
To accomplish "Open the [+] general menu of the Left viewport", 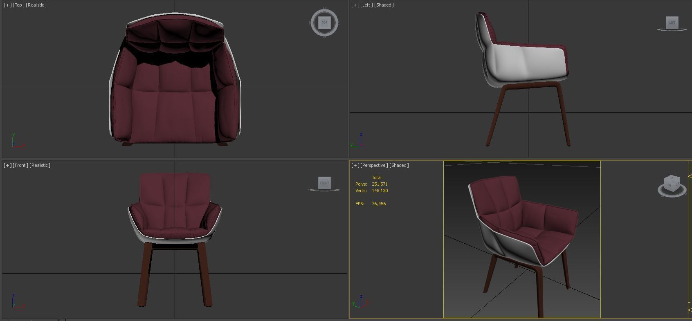I will pyautogui.click(x=355, y=5).
